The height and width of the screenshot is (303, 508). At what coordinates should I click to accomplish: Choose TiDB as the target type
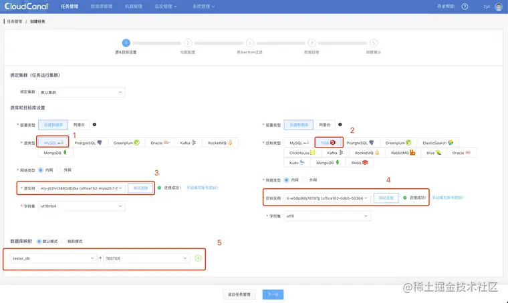(x=328, y=143)
